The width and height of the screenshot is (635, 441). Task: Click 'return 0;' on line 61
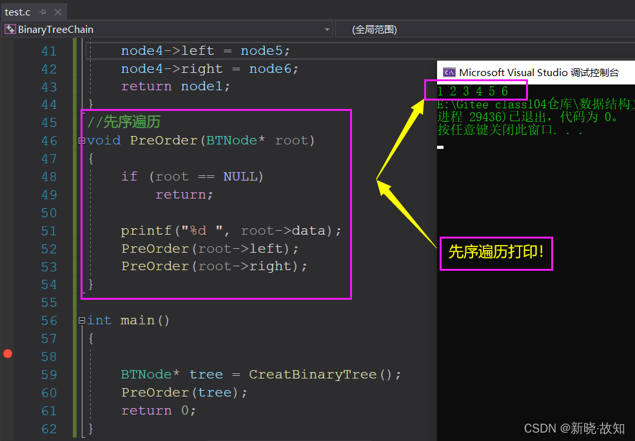click(159, 410)
